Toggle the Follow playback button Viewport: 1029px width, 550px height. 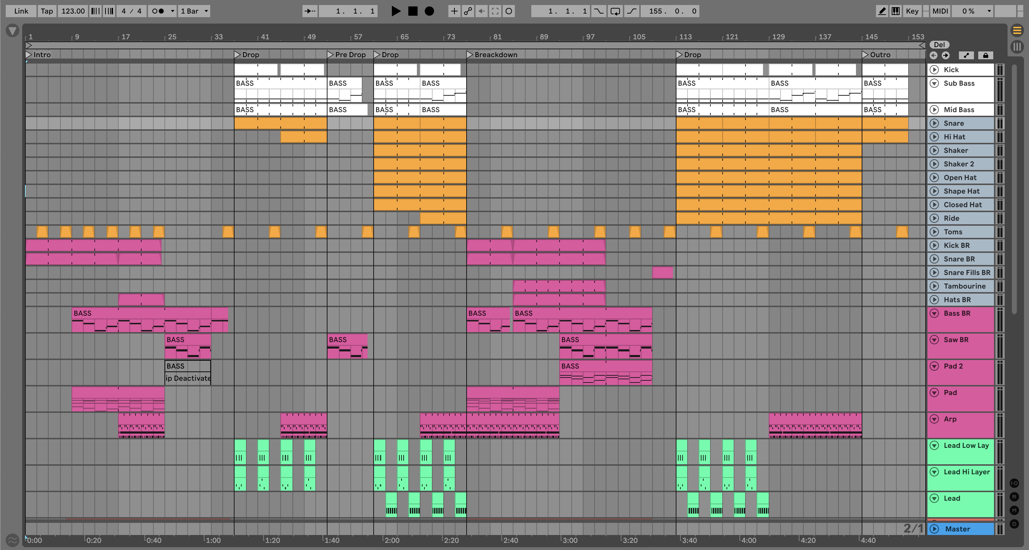pyautogui.click(x=310, y=11)
